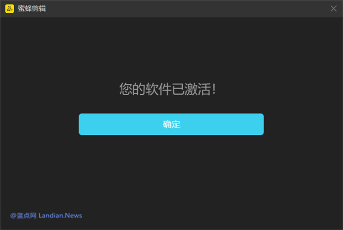The image size is (343, 230).
Task: Click the 您的软件已激活! message text
Action: point(167,89)
